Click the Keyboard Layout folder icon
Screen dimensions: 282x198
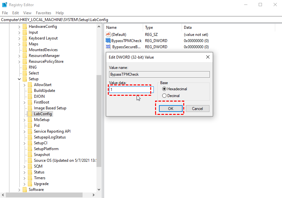point(25,38)
